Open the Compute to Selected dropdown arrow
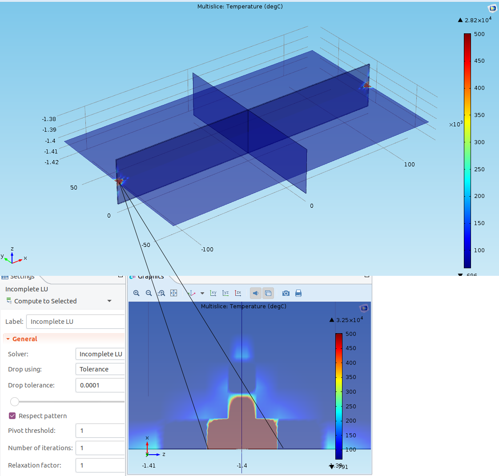The image size is (499, 476). [109, 301]
